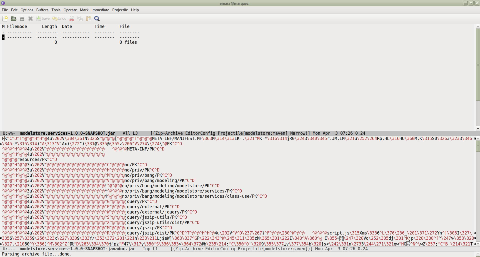
Task: Copy selection using copy icon
Action: point(80,18)
